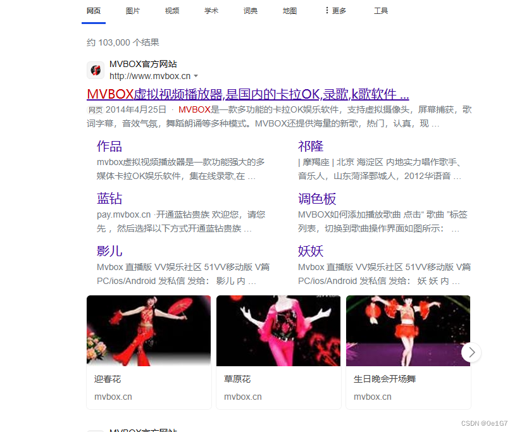Switch to the 学术 tab
Image resolution: width=517 pixels, height=432 pixels.
coord(211,11)
